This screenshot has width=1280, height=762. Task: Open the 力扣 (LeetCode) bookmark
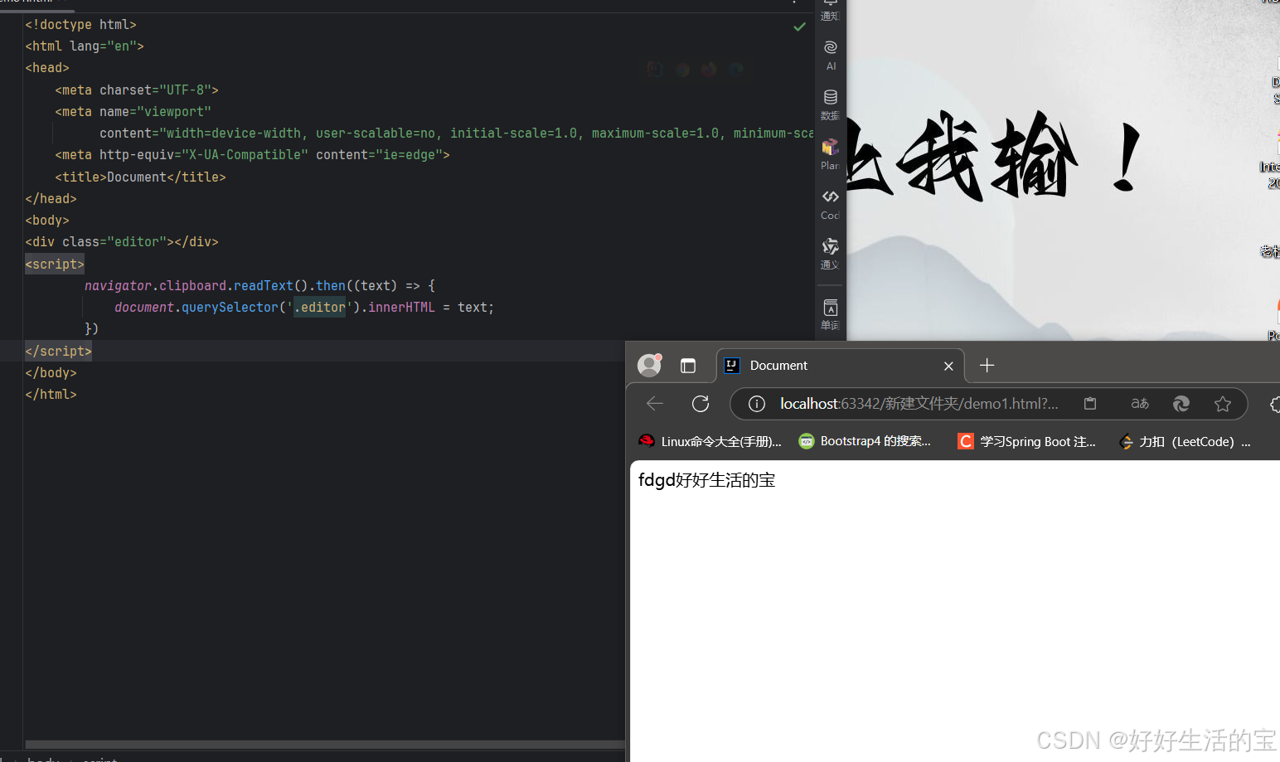[1184, 441]
